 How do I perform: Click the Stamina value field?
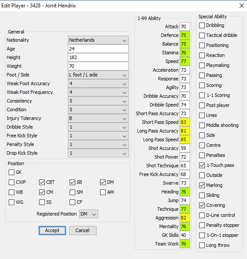point(185,53)
